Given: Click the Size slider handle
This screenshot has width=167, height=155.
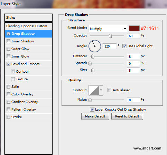Looking at the screenshot, I should (x=93, y=70).
